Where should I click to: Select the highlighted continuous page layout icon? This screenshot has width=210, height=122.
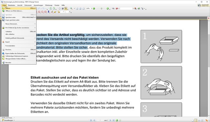pyautogui.click(x=196, y=120)
